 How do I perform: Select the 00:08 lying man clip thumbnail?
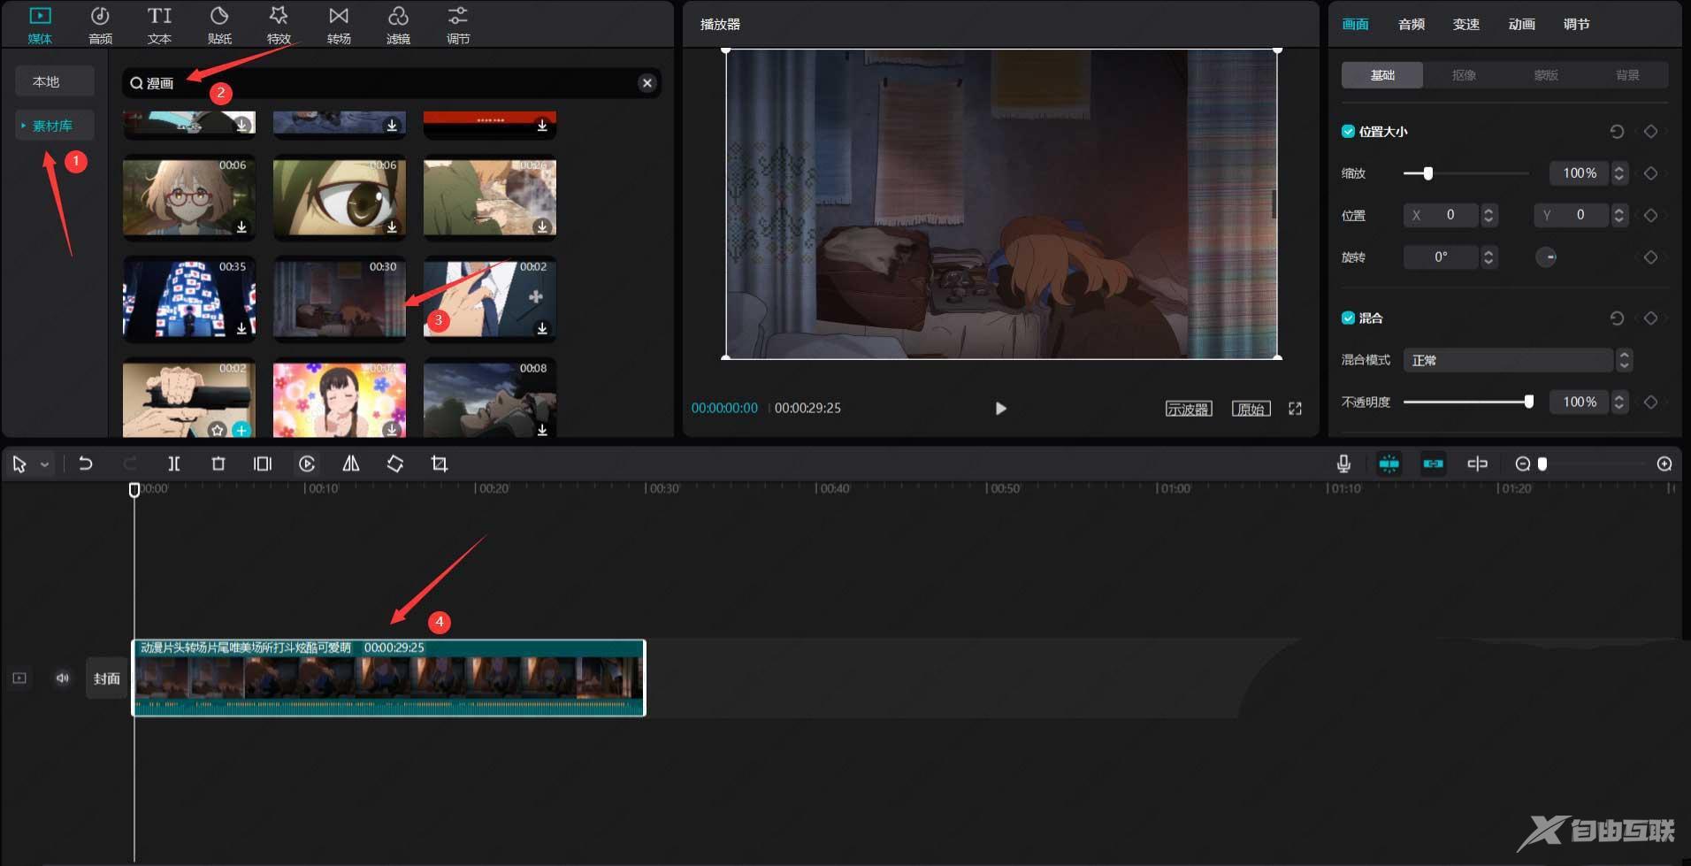pyautogui.click(x=490, y=398)
